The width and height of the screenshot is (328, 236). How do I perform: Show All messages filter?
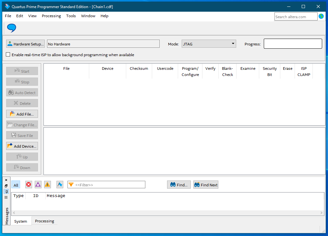[x=16, y=185]
